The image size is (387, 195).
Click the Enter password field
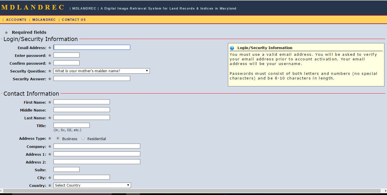pos(66,55)
